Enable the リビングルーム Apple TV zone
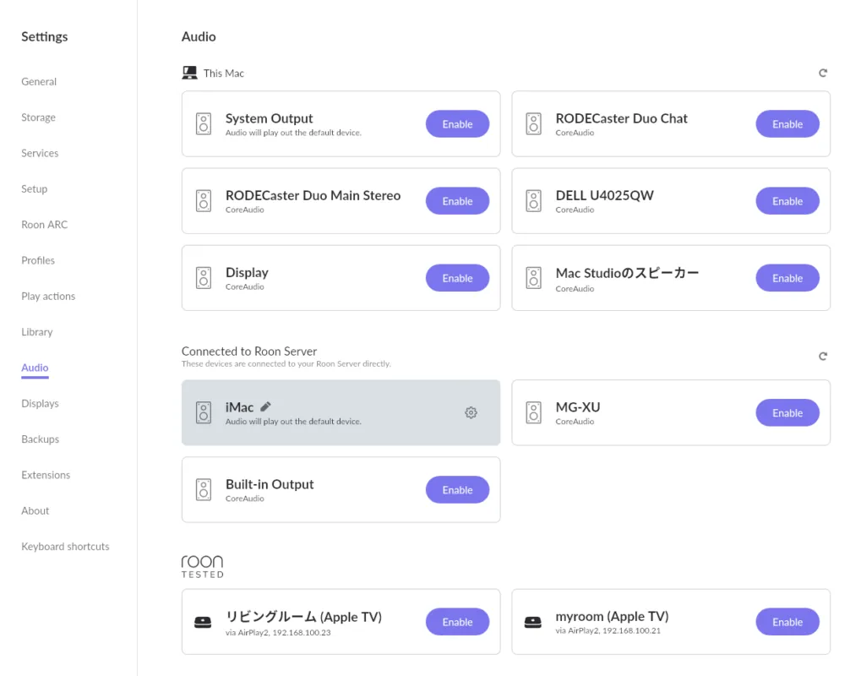861x676 pixels. pos(457,622)
